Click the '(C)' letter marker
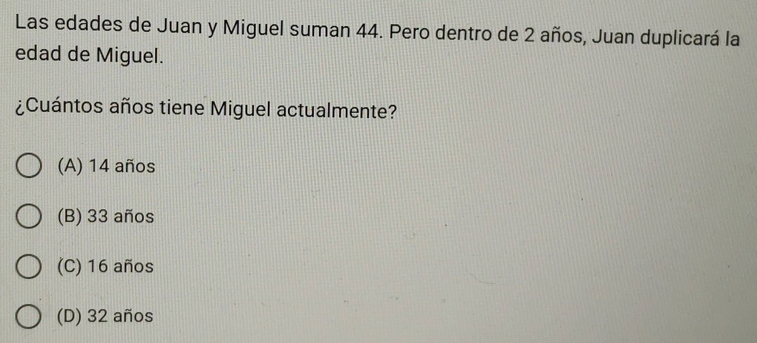The height and width of the screenshot is (343, 757). pyautogui.click(x=70, y=266)
